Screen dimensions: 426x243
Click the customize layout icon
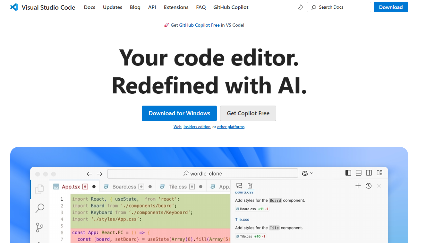[x=379, y=173]
